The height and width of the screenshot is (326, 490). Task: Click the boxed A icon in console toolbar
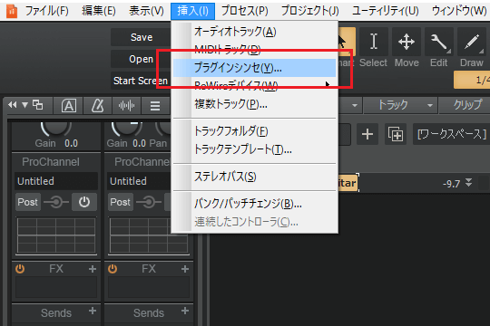pyautogui.click(x=69, y=105)
